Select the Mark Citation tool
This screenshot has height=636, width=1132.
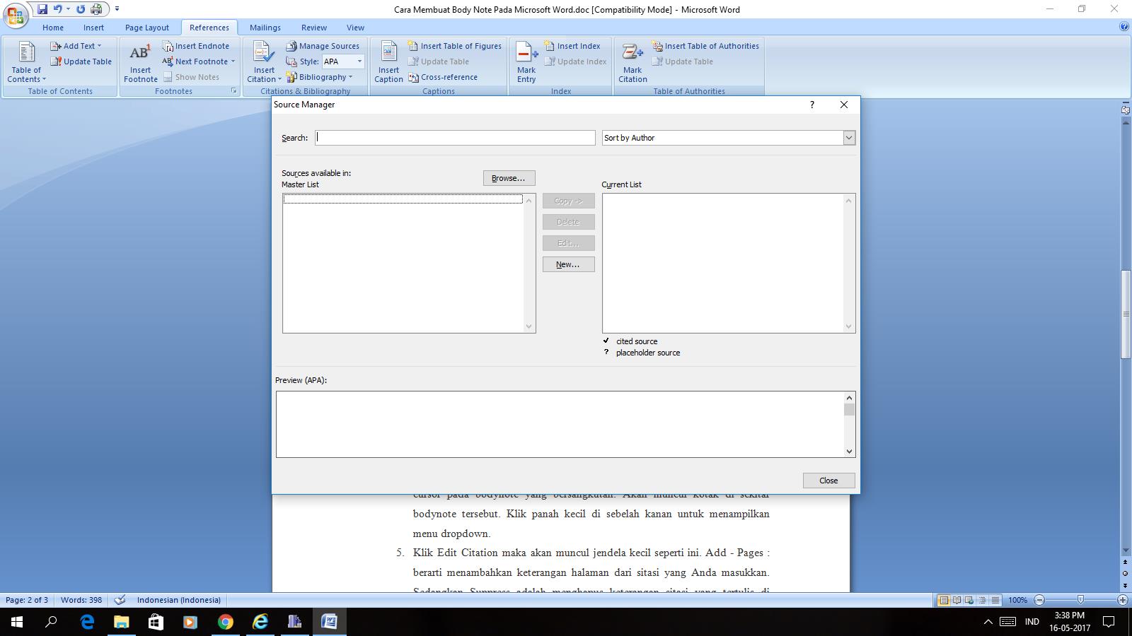[x=632, y=62]
